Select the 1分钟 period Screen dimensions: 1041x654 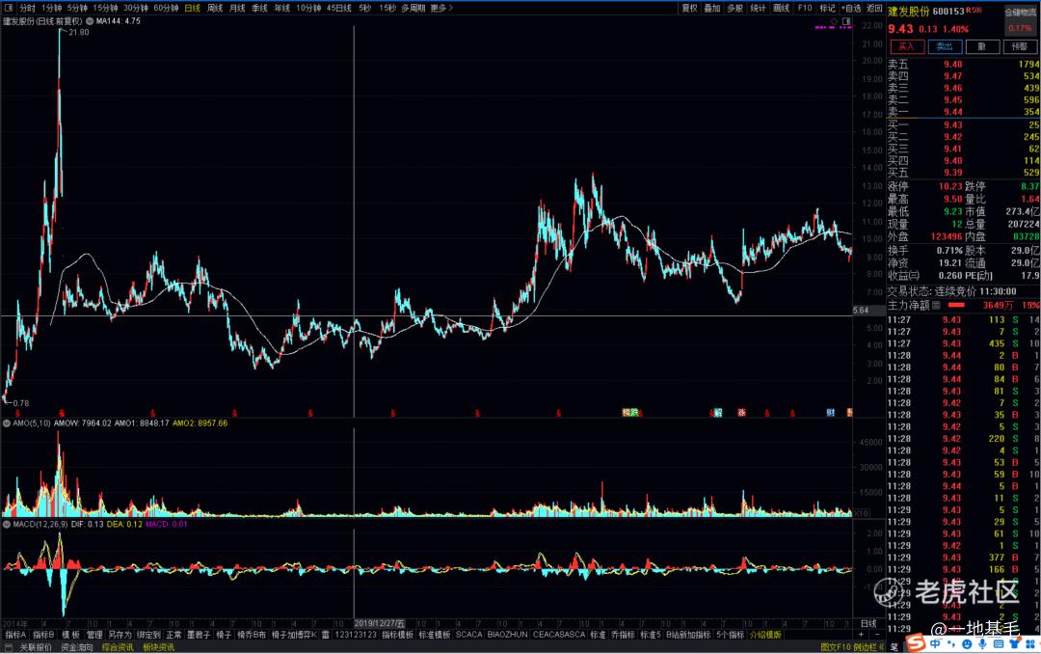click(x=51, y=8)
